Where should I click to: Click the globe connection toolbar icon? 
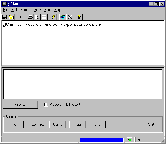click(x=63, y=17)
